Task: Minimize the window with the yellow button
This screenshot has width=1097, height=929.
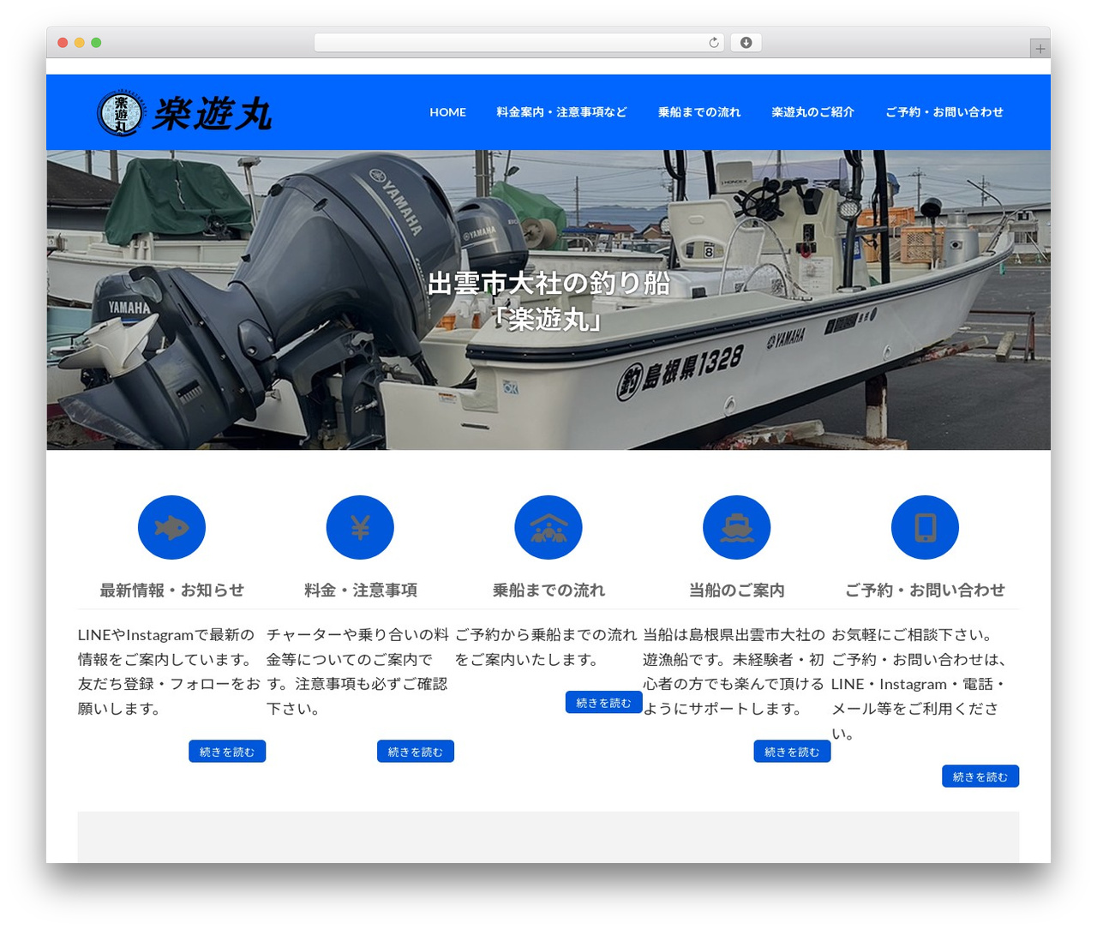Action: click(x=79, y=43)
